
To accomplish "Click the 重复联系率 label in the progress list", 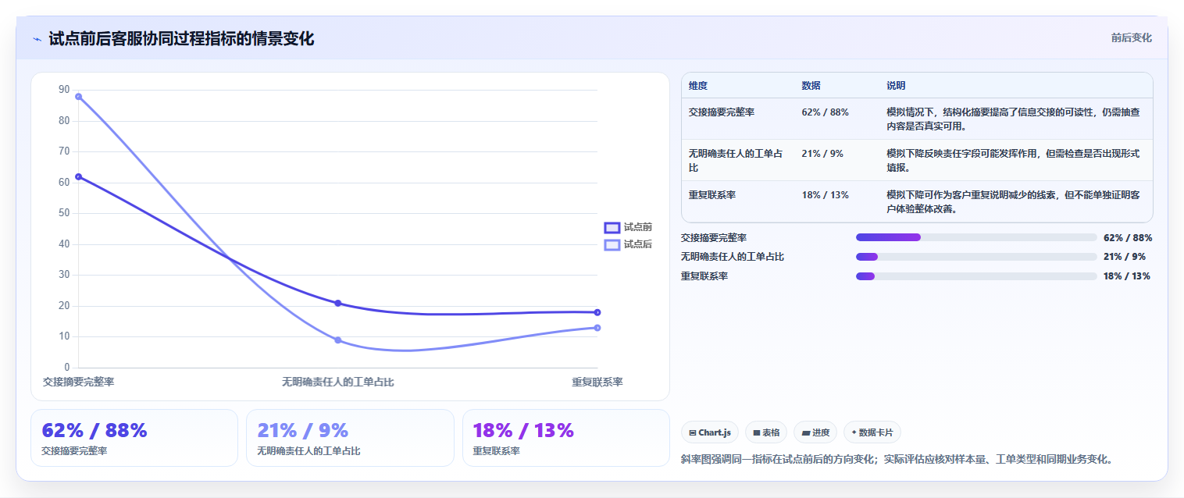I will pyautogui.click(x=704, y=276).
